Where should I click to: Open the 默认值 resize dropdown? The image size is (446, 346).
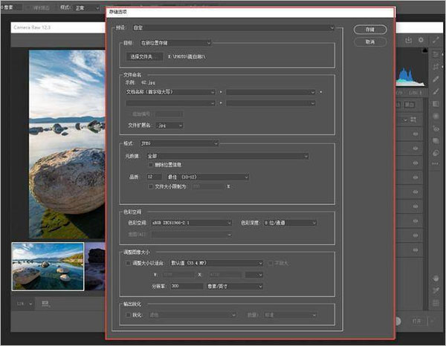pos(216,264)
